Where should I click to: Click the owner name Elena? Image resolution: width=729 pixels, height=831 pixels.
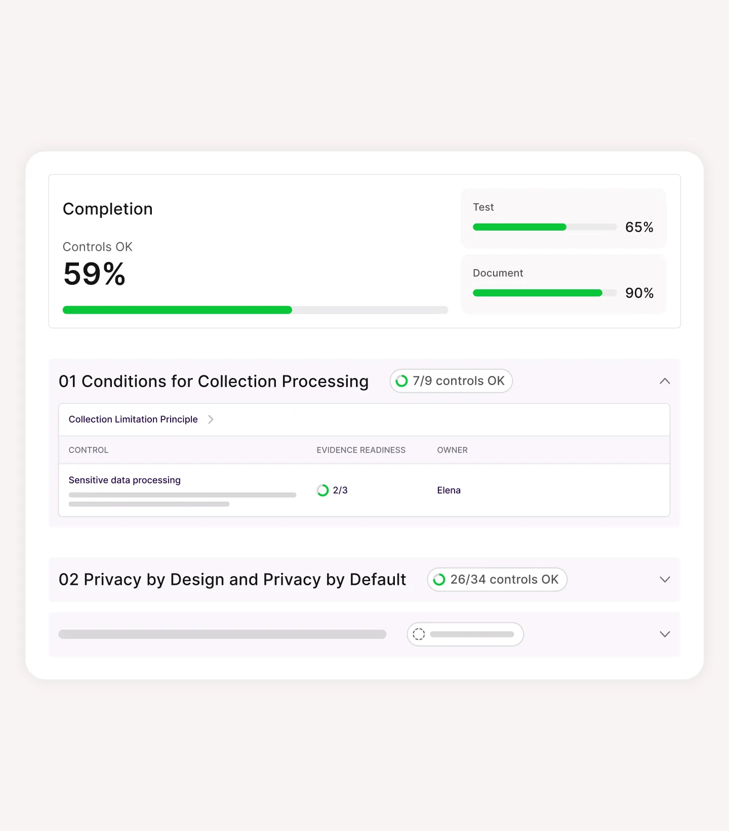(x=449, y=490)
